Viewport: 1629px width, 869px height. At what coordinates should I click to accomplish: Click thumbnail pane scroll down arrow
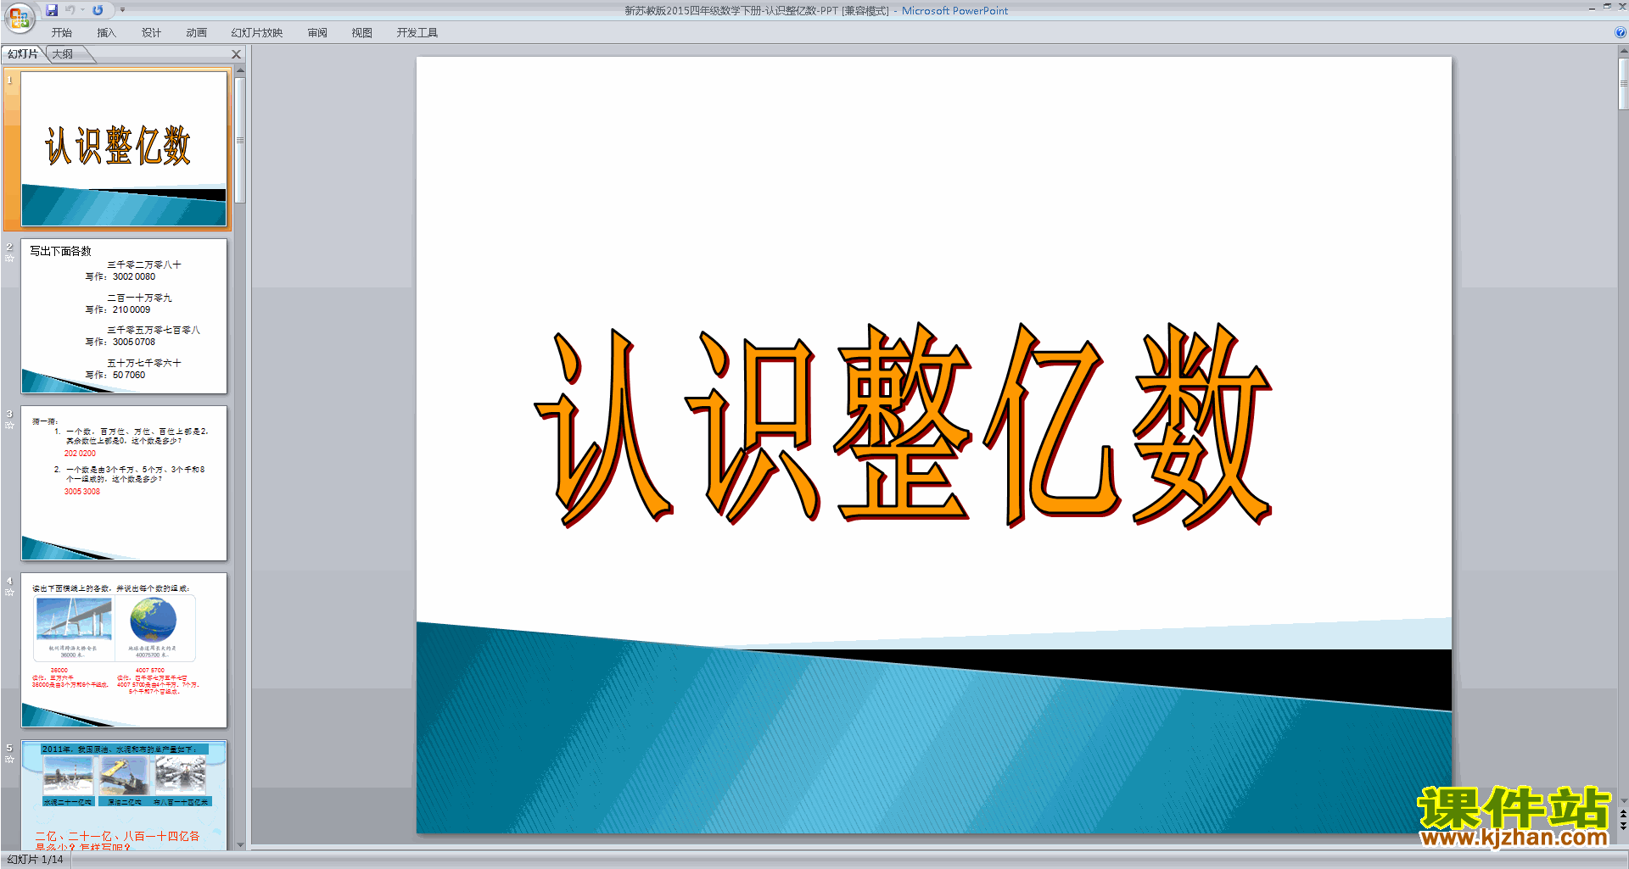tap(240, 844)
